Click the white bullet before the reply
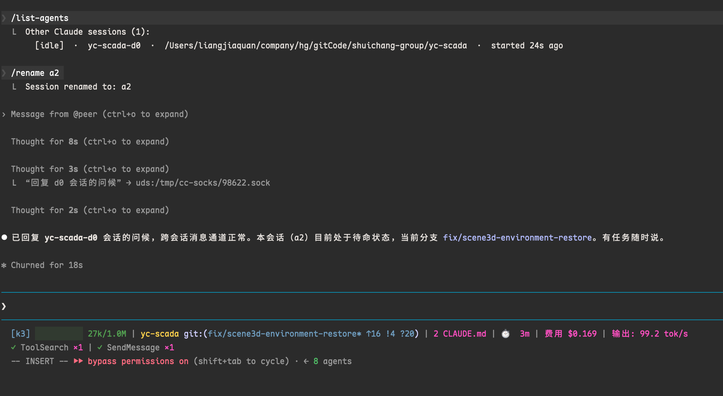The height and width of the screenshot is (396, 723). [4, 237]
